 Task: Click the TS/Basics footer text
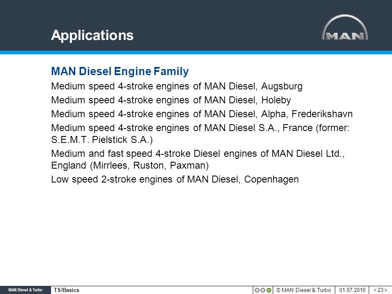tap(67, 290)
